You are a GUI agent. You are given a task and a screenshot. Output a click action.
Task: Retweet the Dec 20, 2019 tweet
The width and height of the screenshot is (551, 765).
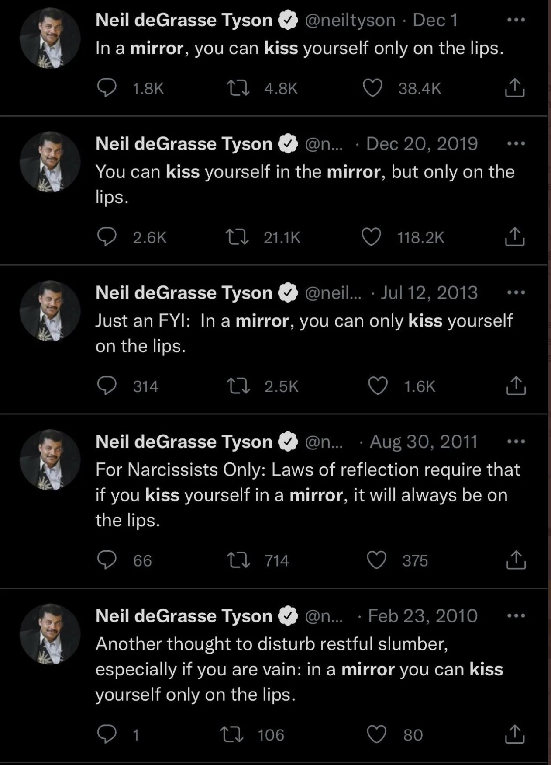(238, 237)
